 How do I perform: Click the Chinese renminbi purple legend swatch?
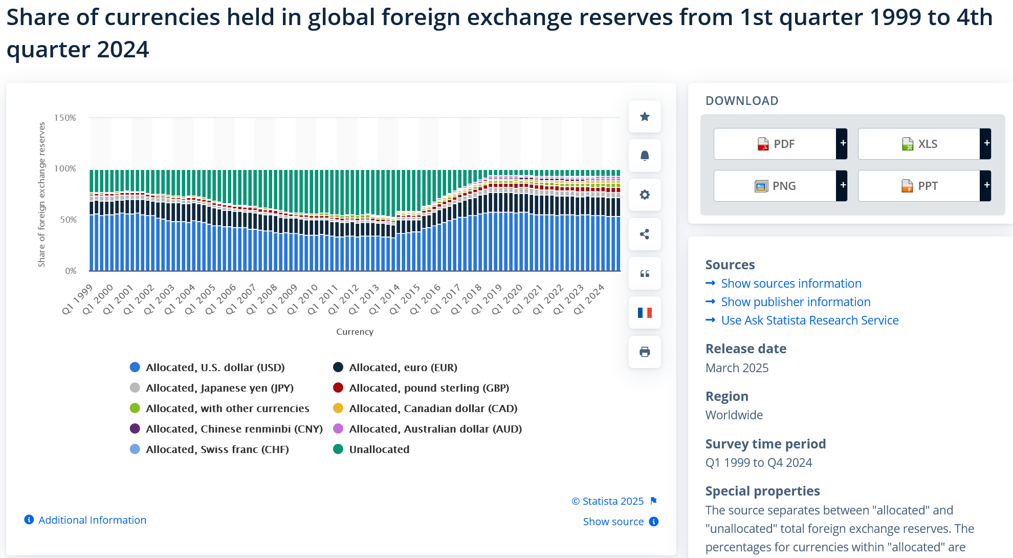(x=135, y=429)
